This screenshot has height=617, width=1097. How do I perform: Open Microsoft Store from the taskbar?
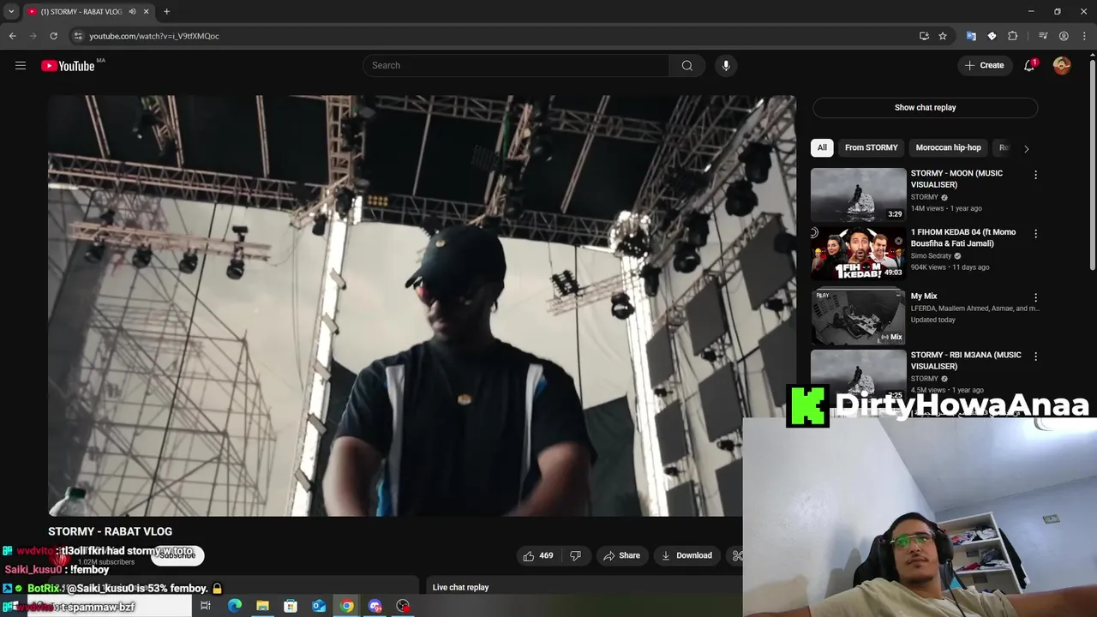coord(291,606)
